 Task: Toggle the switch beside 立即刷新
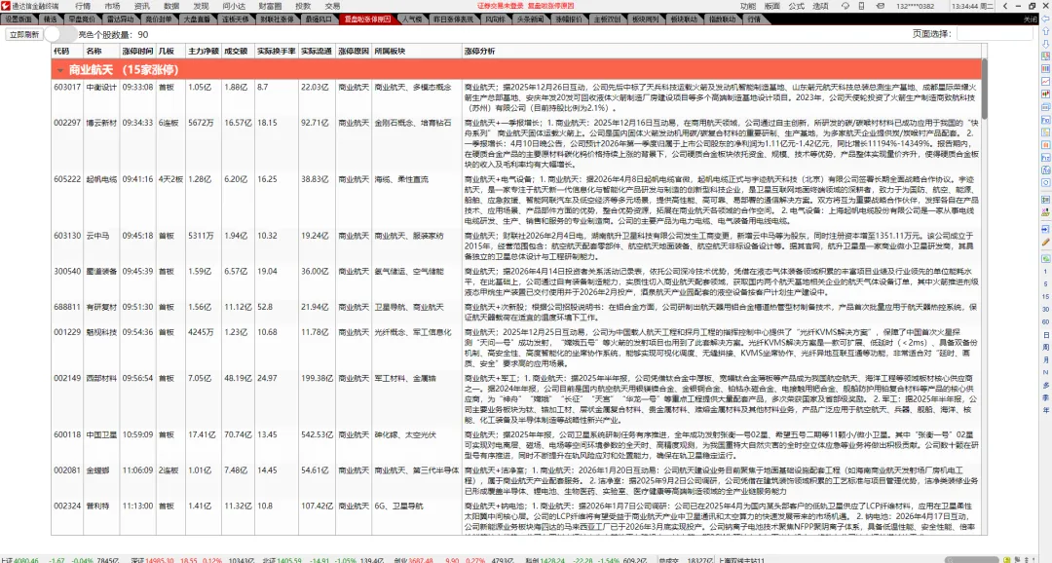(x=59, y=33)
